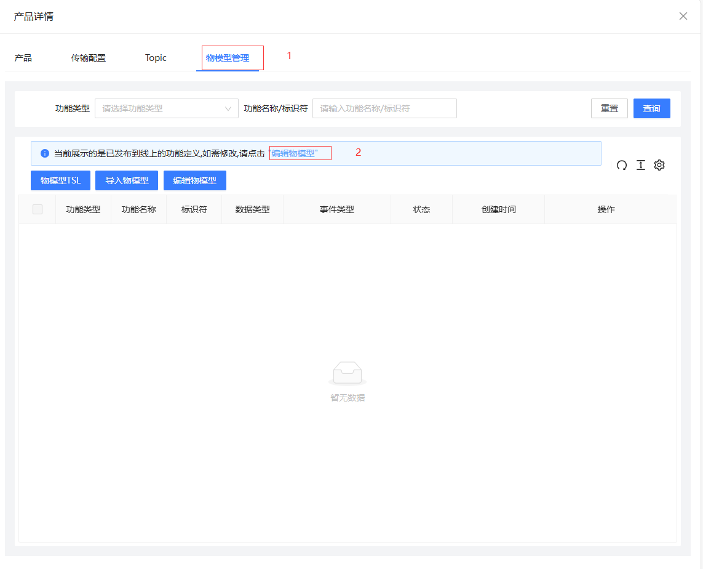Close the 产品详情 dialog with the X icon
The image size is (703, 569).
(683, 17)
